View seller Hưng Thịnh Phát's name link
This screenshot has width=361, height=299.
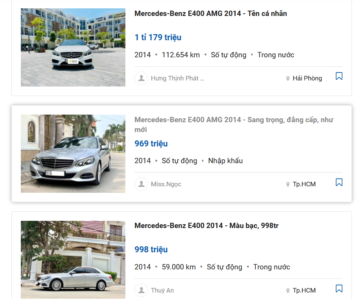click(177, 79)
